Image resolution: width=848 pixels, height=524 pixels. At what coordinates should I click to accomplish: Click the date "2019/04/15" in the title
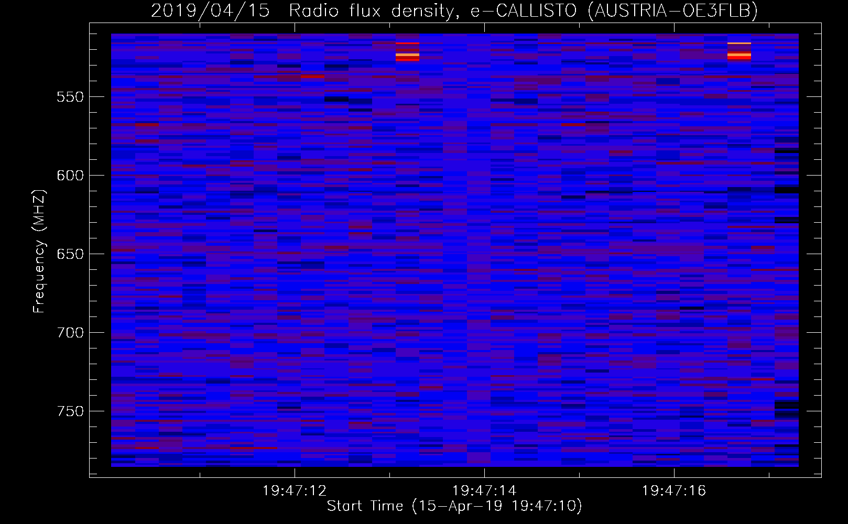(210, 11)
